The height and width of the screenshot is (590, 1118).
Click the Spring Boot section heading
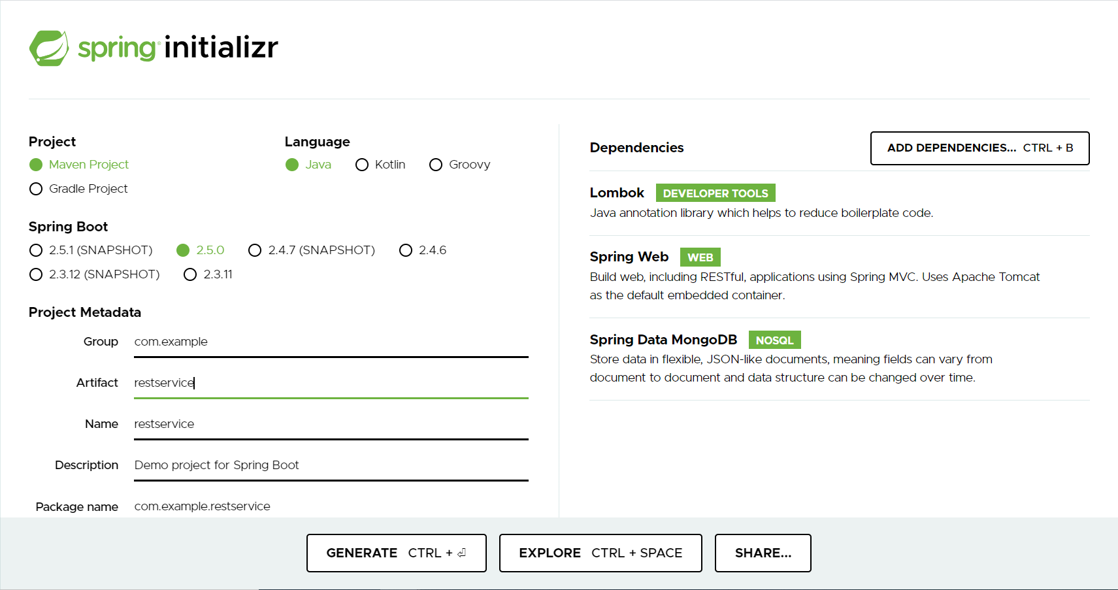(68, 227)
